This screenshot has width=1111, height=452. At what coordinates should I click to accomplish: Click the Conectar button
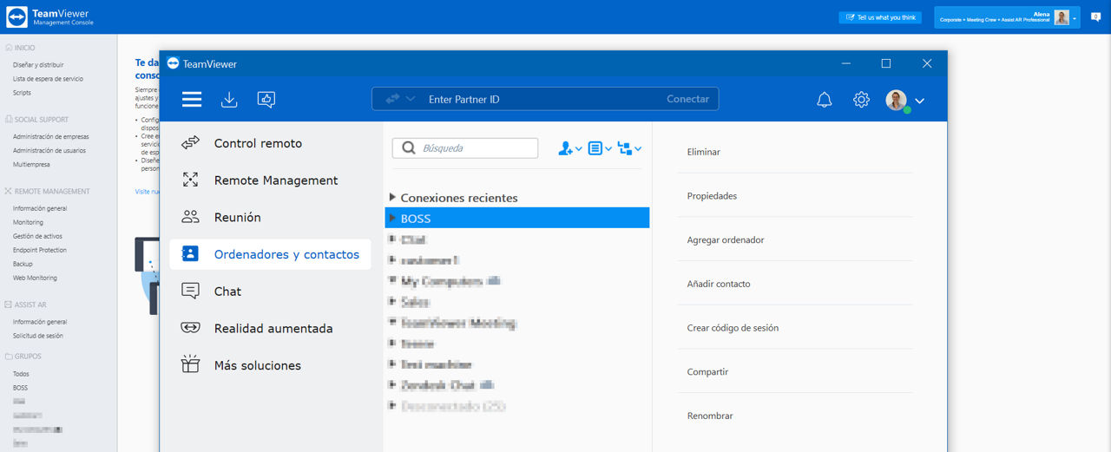pos(688,99)
